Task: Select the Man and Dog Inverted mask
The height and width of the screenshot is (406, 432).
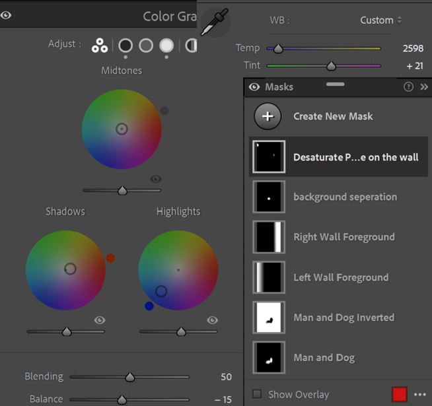Action: click(x=338, y=318)
